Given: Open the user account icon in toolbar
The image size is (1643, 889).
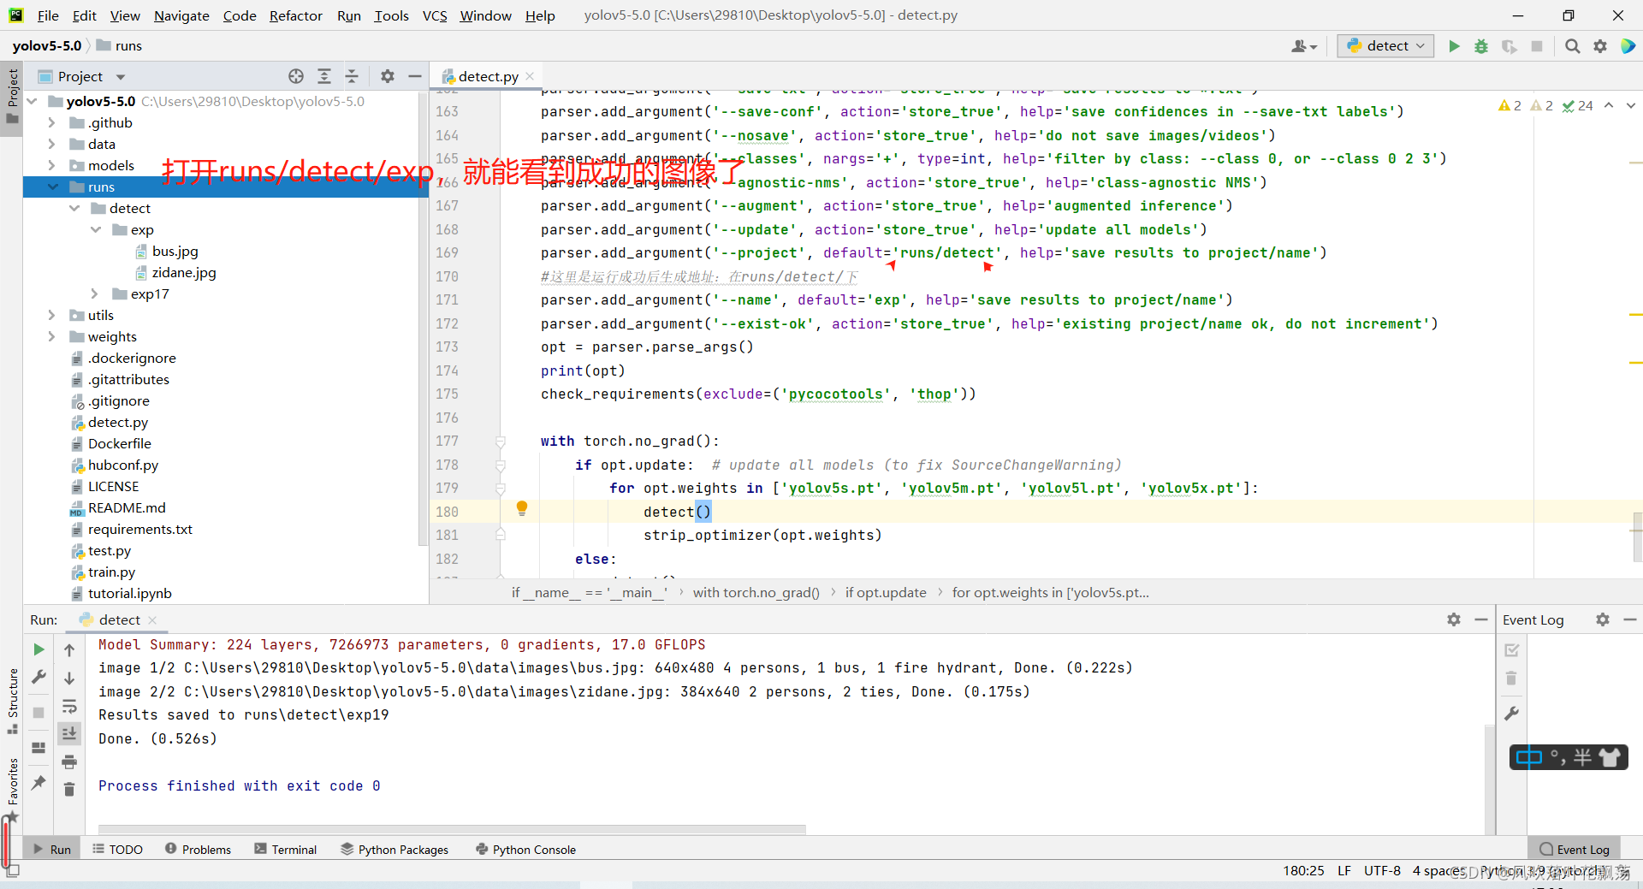Looking at the screenshot, I should [x=1304, y=46].
